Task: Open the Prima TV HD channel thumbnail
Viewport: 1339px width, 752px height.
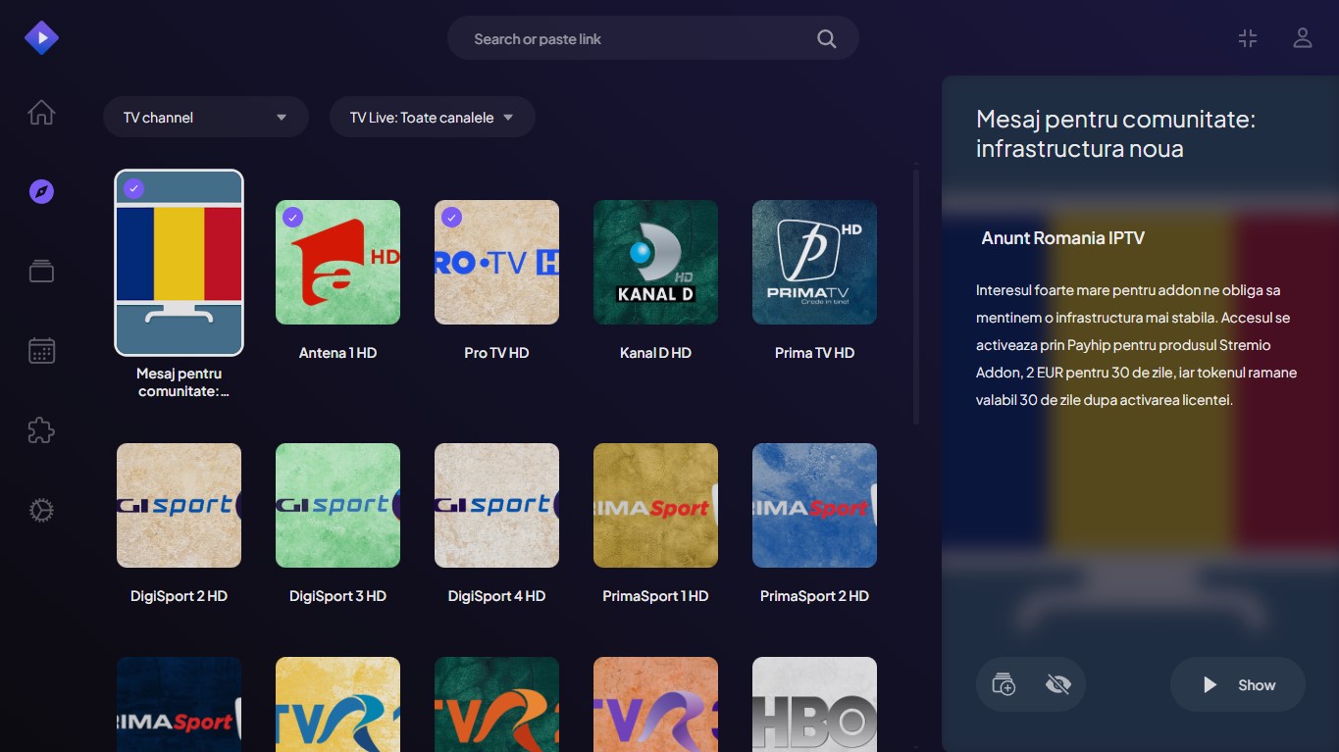Action: click(814, 262)
